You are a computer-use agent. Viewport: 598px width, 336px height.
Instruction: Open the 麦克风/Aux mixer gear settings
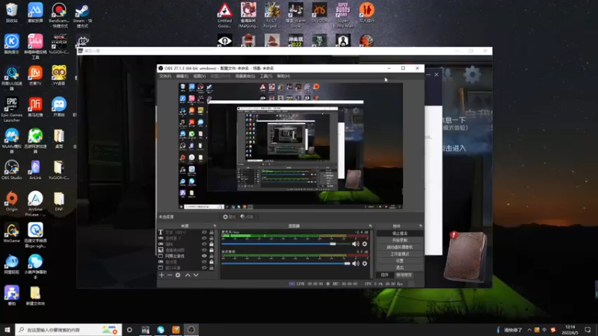point(365,244)
